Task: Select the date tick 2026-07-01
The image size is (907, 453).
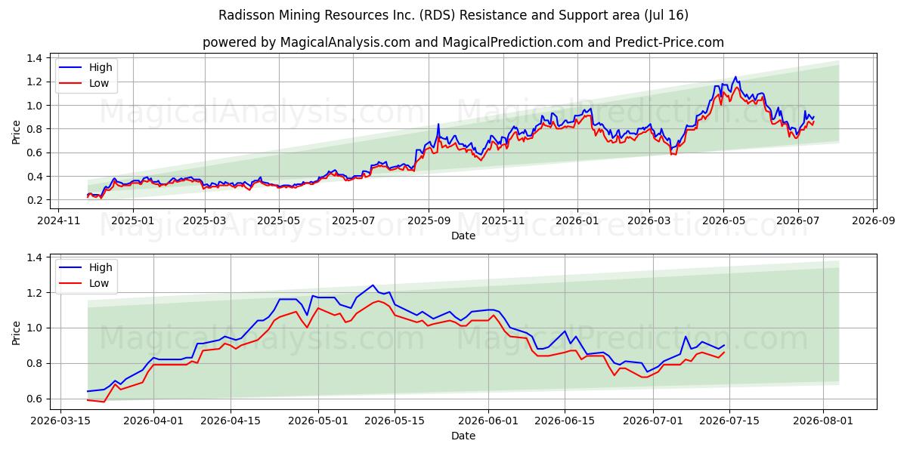Action: [x=652, y=421]
